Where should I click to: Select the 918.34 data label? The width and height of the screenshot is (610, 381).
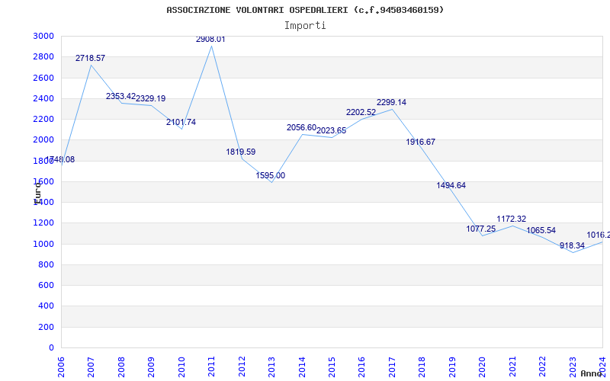tap(572, 245)
